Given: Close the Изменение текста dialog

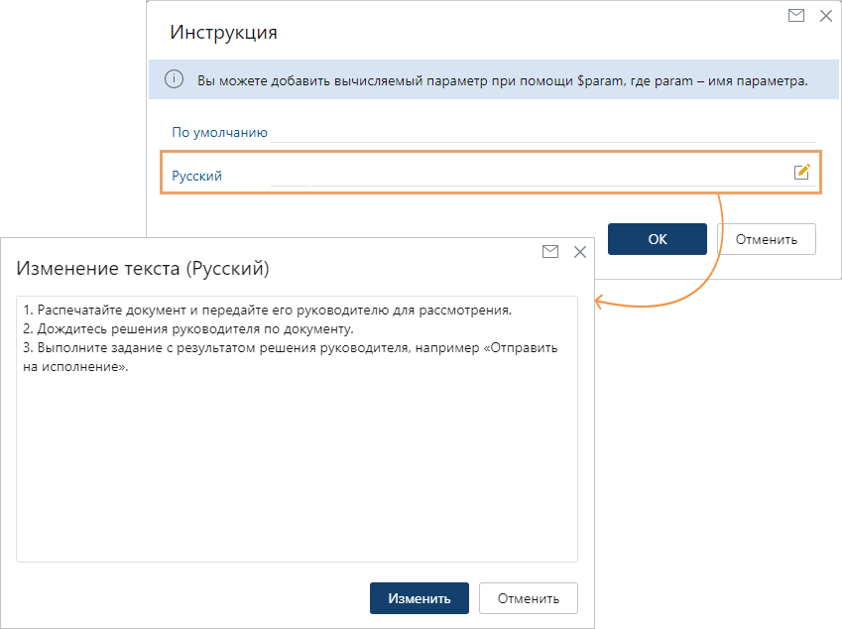Looking at the screenshot, I should coord(580,252).
